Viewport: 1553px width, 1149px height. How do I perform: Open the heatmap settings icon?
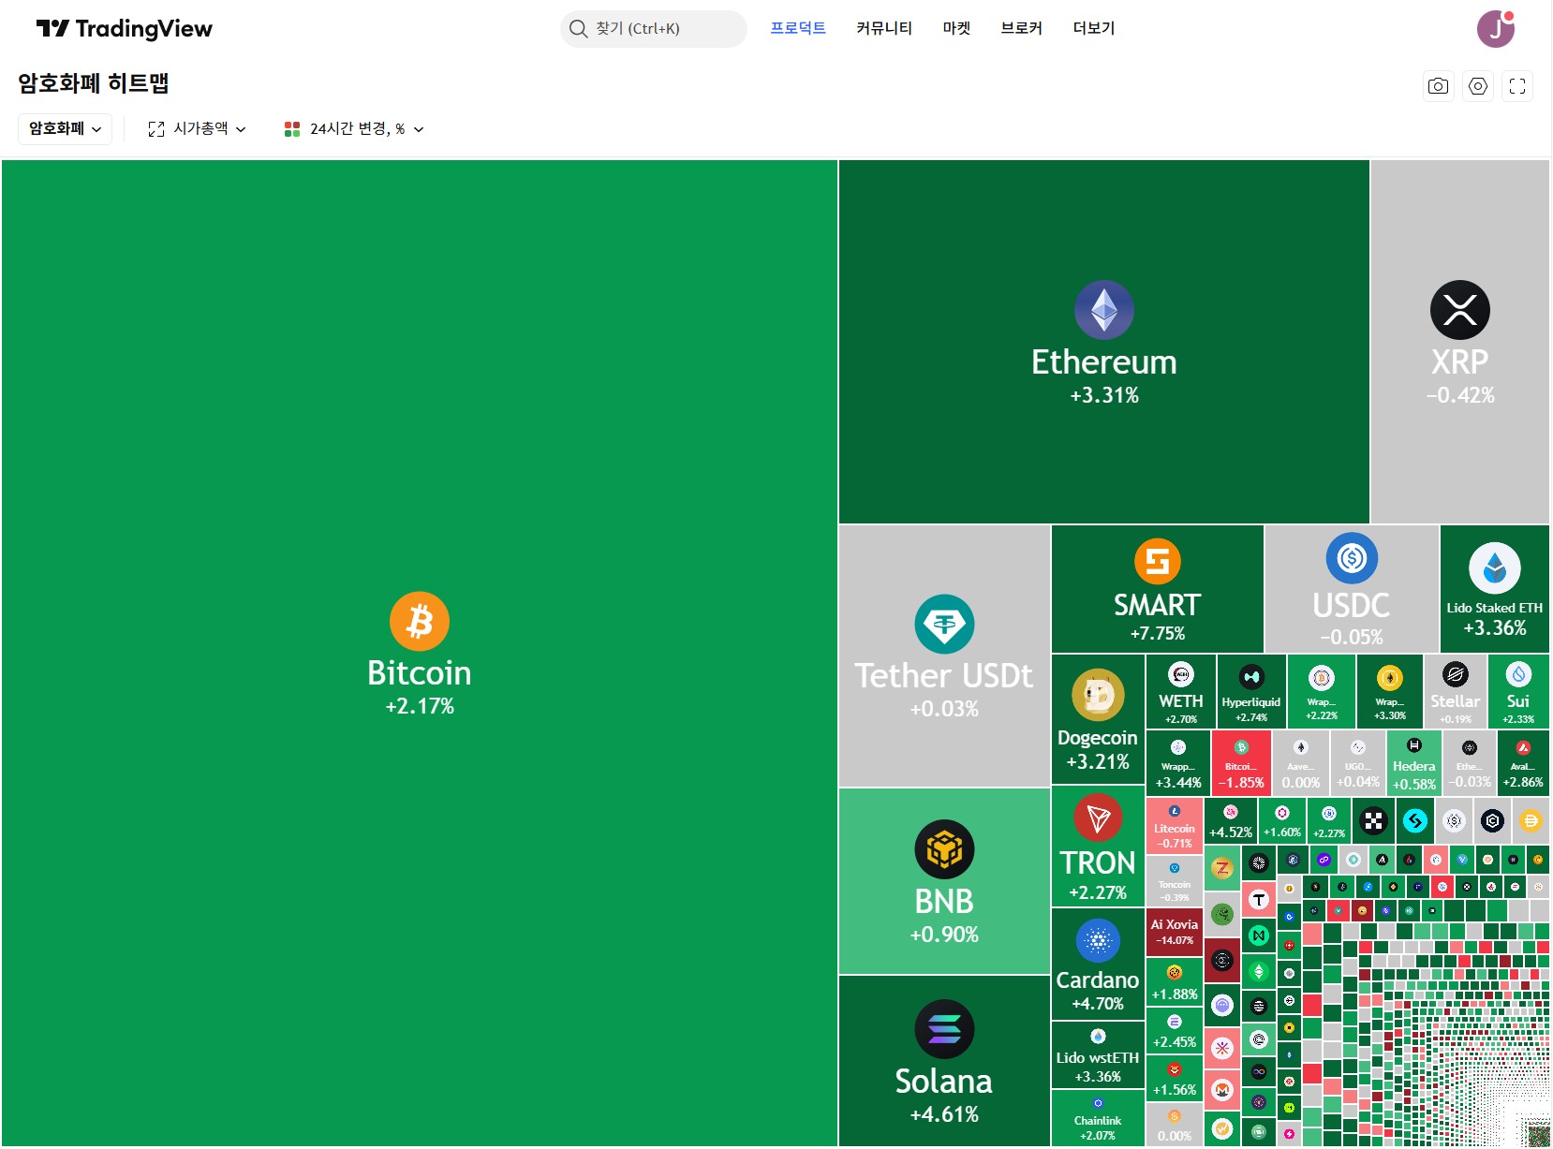[1478, 86]
